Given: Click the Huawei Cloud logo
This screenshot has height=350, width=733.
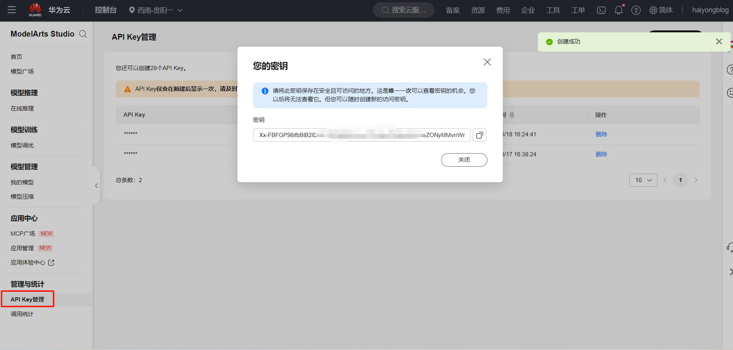Looking at the screenshot, I should [x=35, y=9].
